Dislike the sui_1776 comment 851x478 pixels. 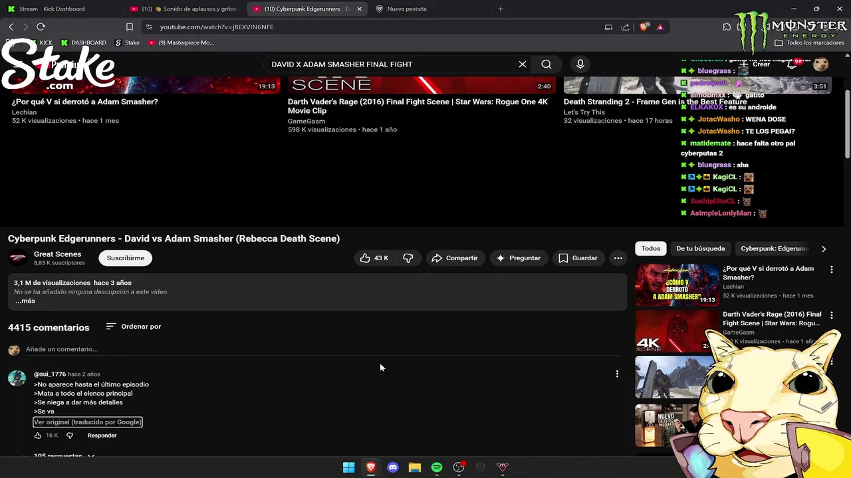click(70, 436)
